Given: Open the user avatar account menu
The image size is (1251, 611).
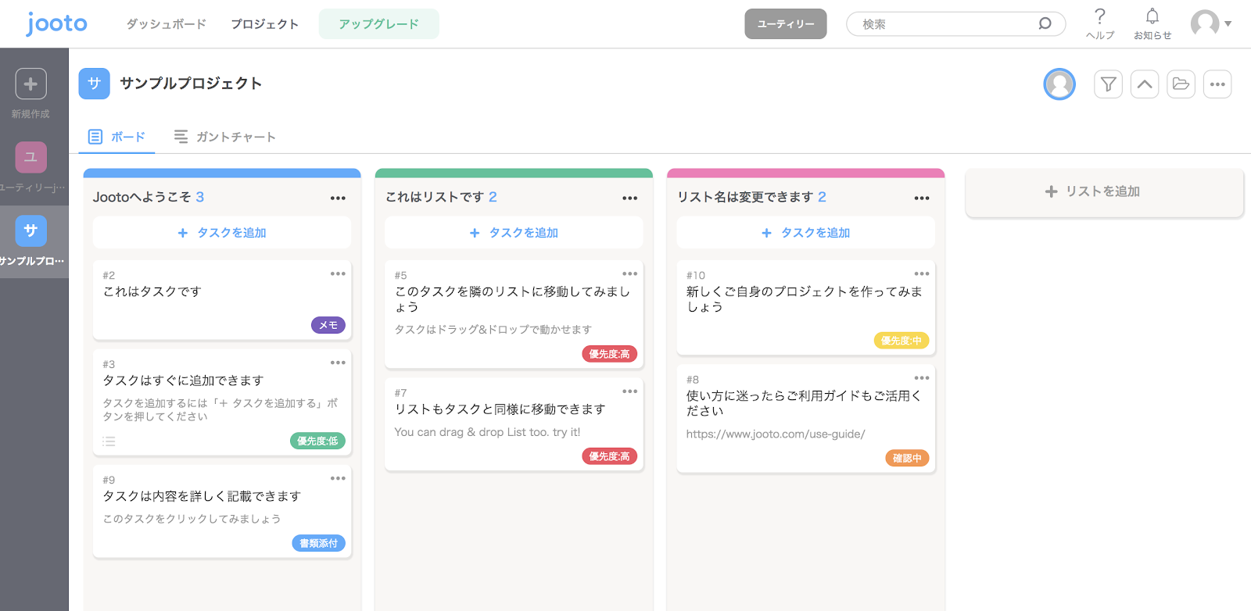Looking at the screenshot, I should tap(1210, 23).
